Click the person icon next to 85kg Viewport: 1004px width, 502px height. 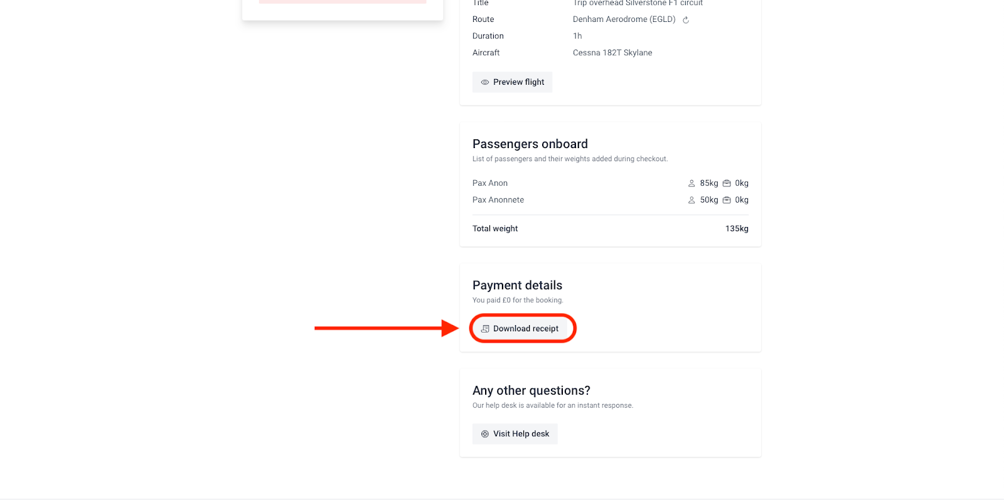[692, 183]
